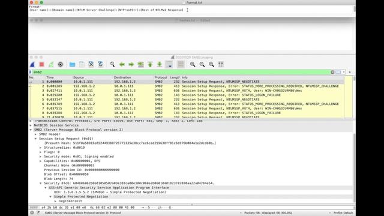Screen dimensions: 384x216
Task: Open capture file properties status icon
Action: [x=38, y=213]
